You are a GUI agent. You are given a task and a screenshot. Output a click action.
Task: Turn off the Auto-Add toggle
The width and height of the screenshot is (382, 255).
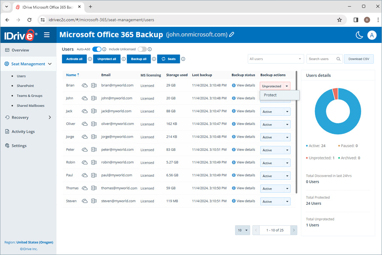point(96,49)
